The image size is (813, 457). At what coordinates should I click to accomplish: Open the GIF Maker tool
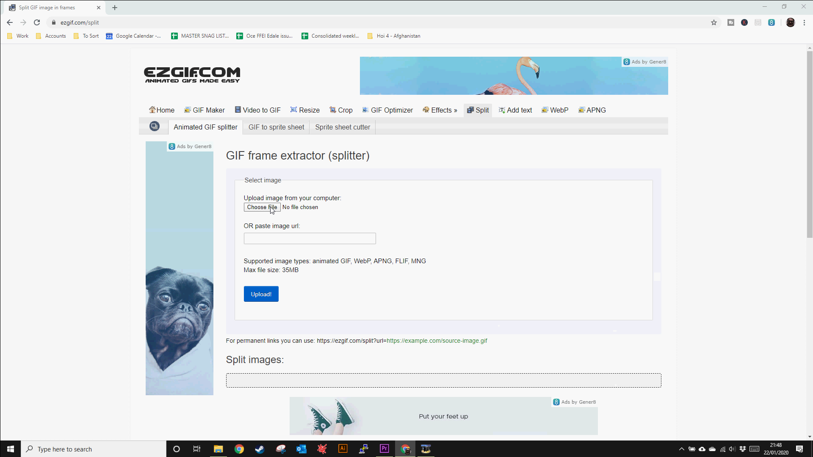coord(205,110)
